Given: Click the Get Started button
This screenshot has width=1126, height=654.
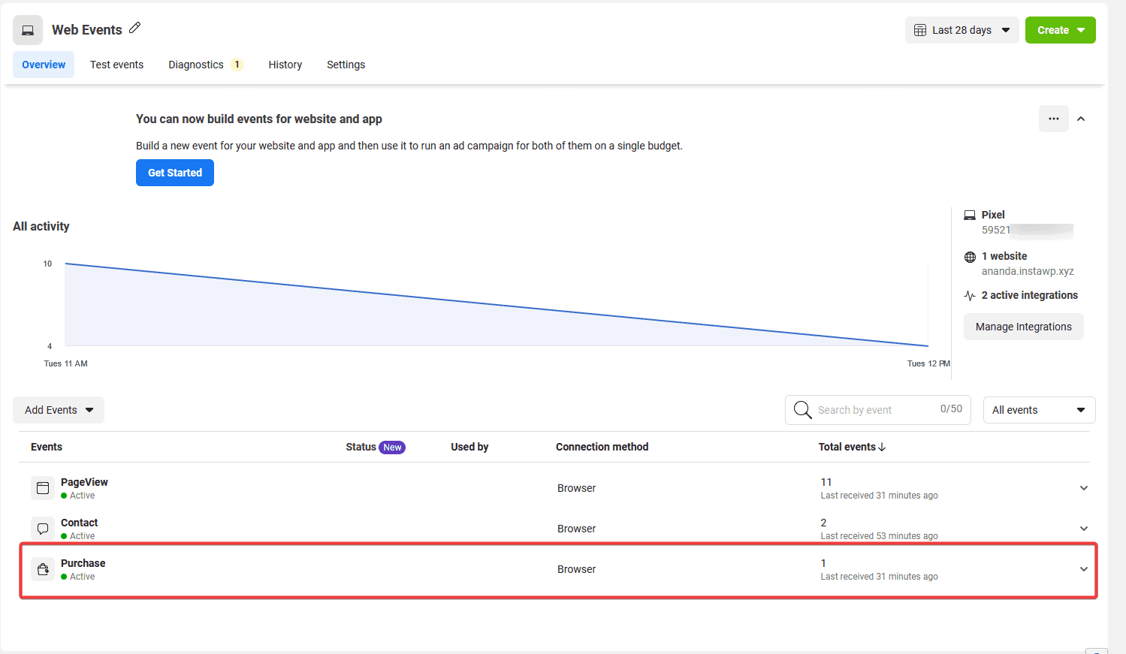Looking at the screenshot, I should (175, 173).
